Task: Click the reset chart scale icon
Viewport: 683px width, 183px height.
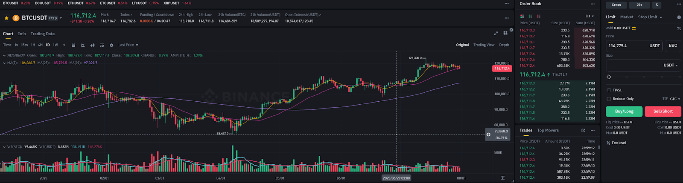Action: [502, 178]
